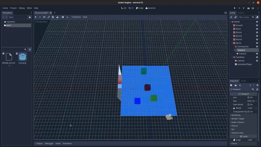This screenshot has height=147, width=261.
Task: Open the World resource dropdown in the Inspector
Action: [256, 108]
